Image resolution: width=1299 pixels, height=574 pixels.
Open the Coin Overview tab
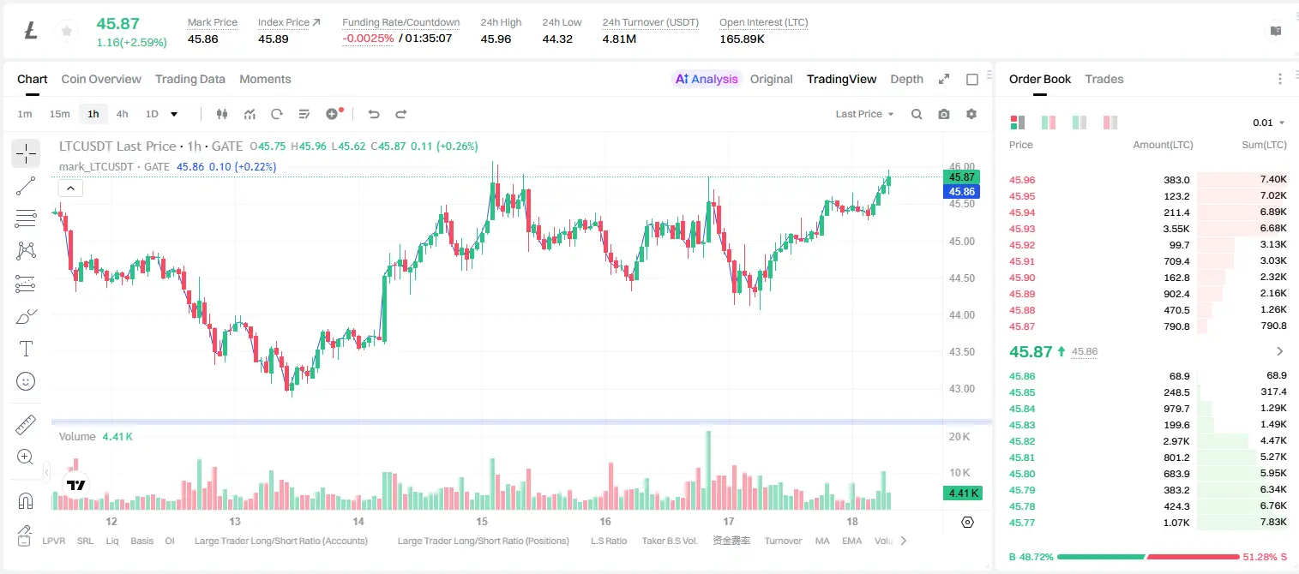pos(101,79)
